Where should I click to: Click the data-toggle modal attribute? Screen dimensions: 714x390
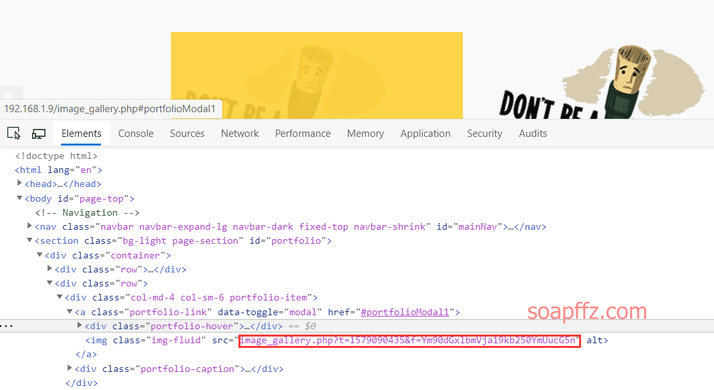coord(270,312)
